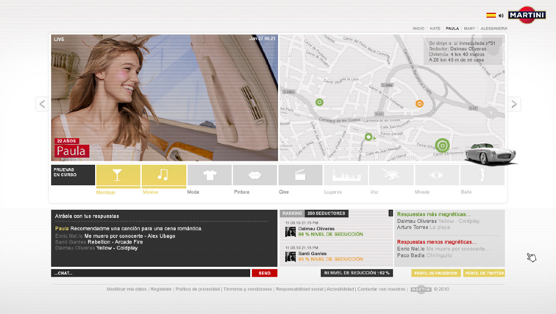The height and width of the screenshot is (314, 556).
Task: Select the Voz paint palette icon
Action: tap(391, 175)
